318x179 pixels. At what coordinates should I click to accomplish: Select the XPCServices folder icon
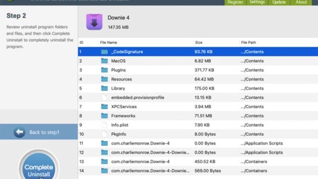[x=104, y=106]
